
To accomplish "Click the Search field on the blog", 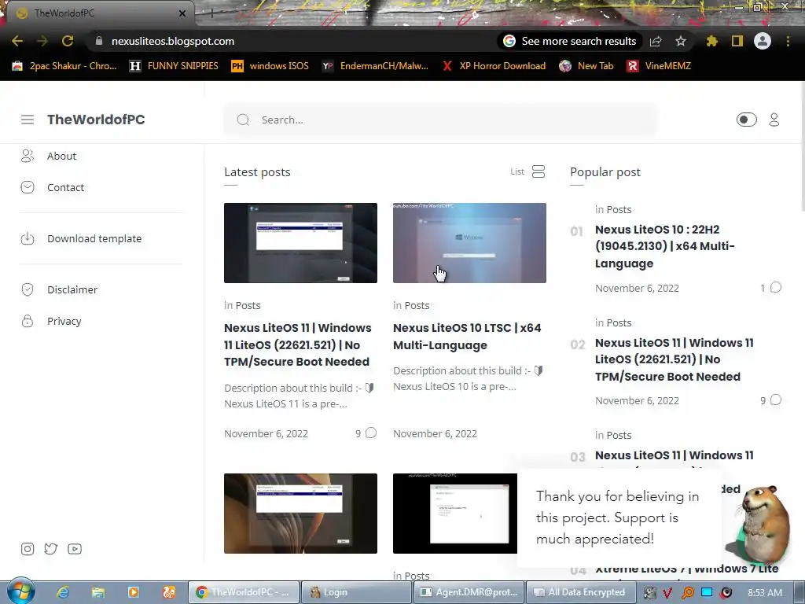I will [440, 120].
